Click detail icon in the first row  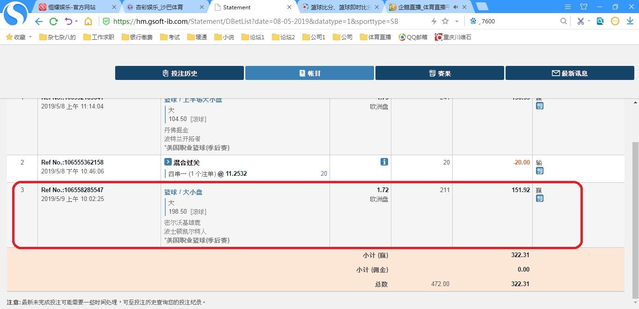coord(539,106)
